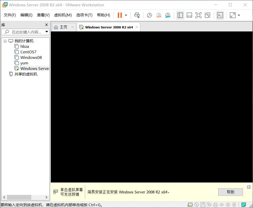The image size is (253, 208).
Task: Click the VMware Workstation title bar logo
Action: [5, 5]
